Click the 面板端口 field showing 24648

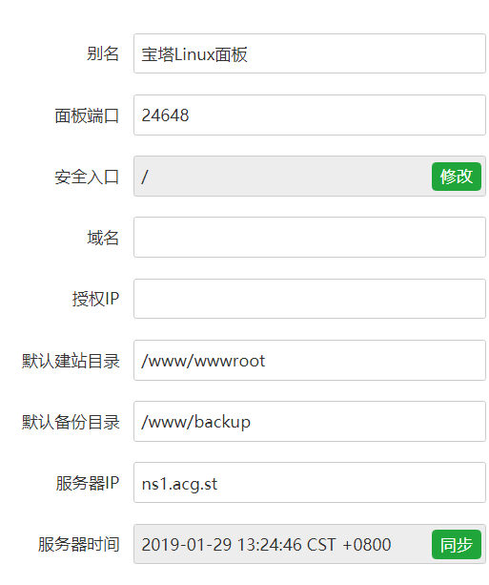tap(310, 115)
